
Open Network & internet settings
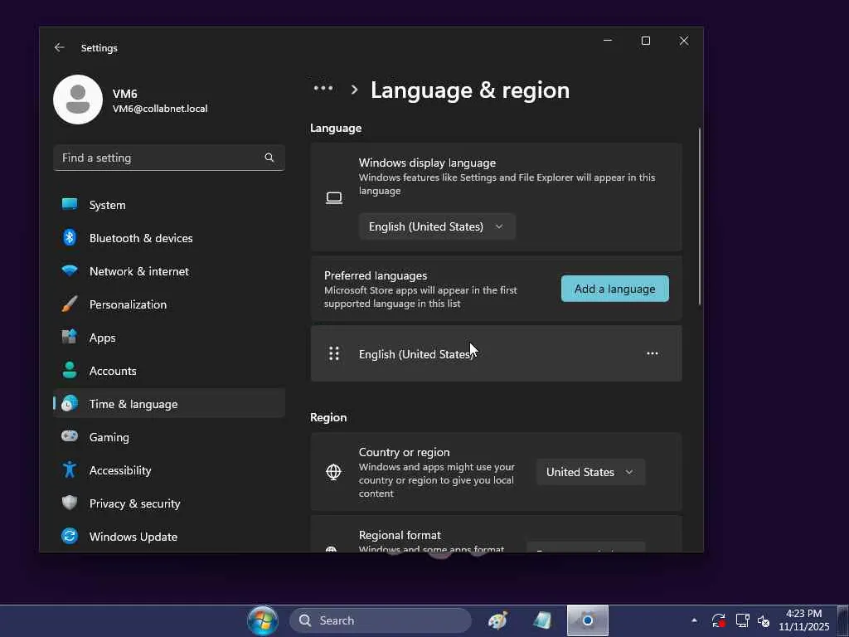169,271
